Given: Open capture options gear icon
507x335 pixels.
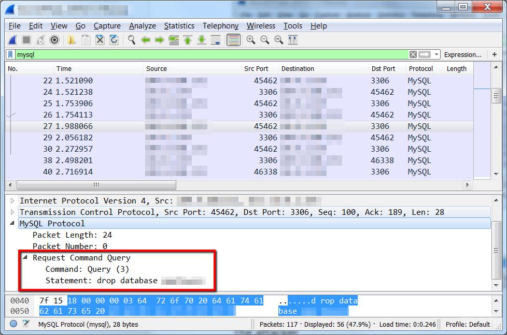Looking at the screenshot, I should (x=54, y=40).
